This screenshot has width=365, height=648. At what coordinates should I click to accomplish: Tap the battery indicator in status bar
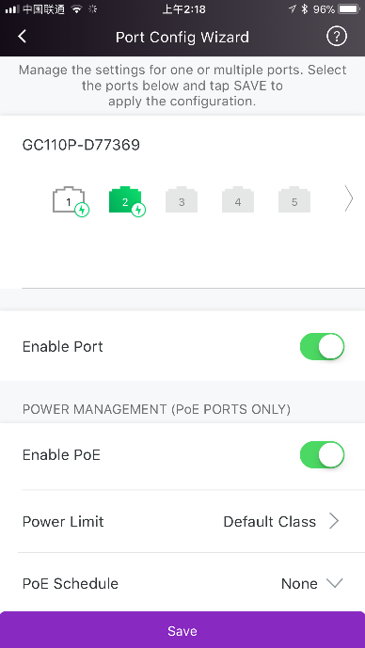tap(349, 9)
